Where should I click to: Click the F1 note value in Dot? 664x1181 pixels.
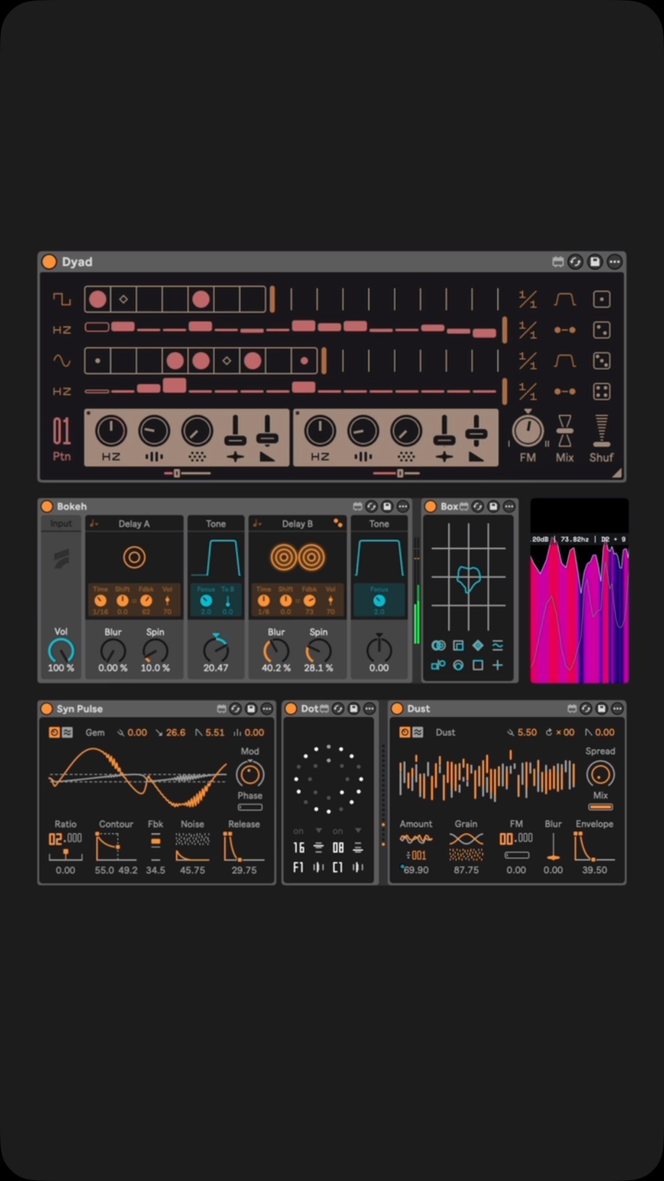click(298, 868)
